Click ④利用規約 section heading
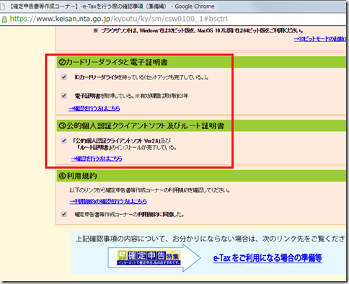Viewport: 349px width, 284px height. [78, 176]
